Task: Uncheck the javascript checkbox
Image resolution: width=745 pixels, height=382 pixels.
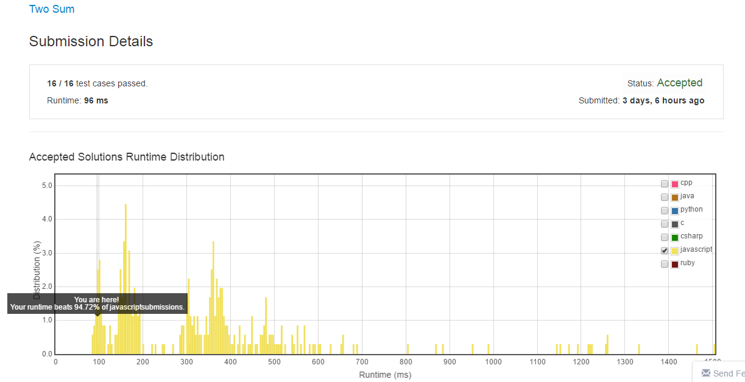Action: coord(665,251)
